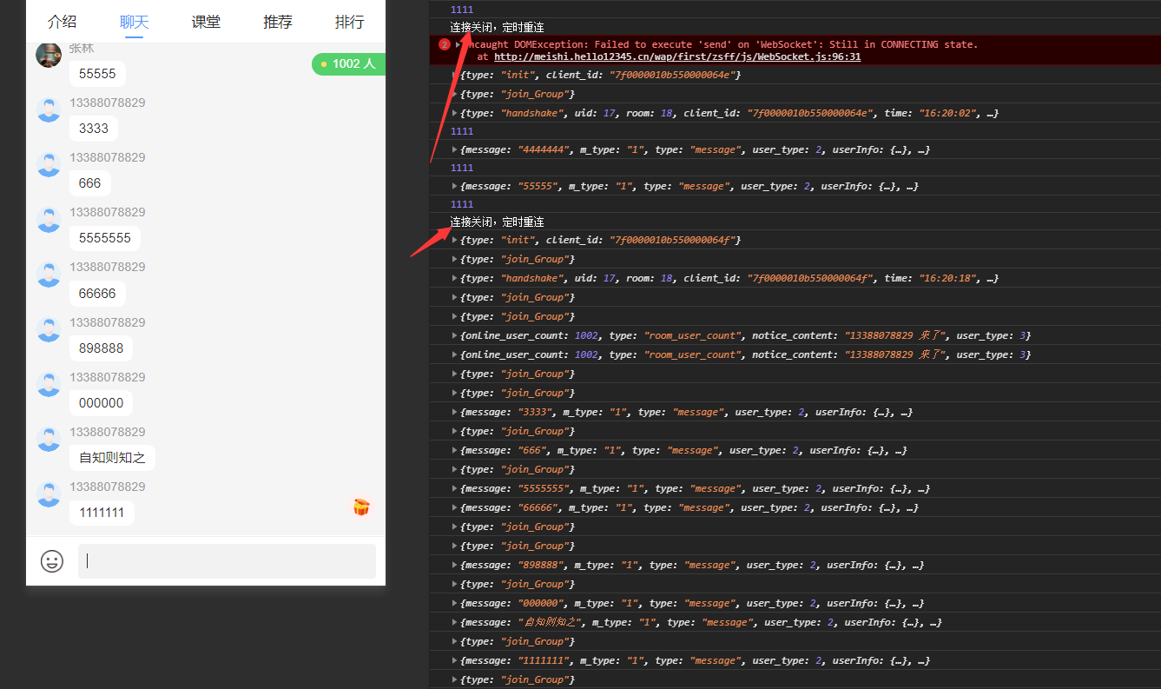Select the chat bubble reading 自知则知之
This screenshot has height=689, width=1161.
coord(112,458)
